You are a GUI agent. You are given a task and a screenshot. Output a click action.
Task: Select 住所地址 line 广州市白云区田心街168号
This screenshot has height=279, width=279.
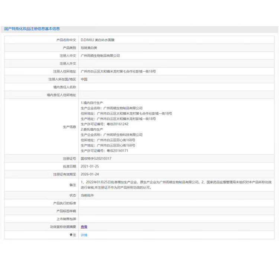click(x=108, y=140)
